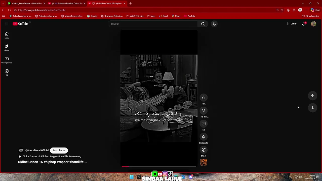Open the first Películas online bookmark
The height and width of the screenshot is (181, 322).
[x=20, y=16]
